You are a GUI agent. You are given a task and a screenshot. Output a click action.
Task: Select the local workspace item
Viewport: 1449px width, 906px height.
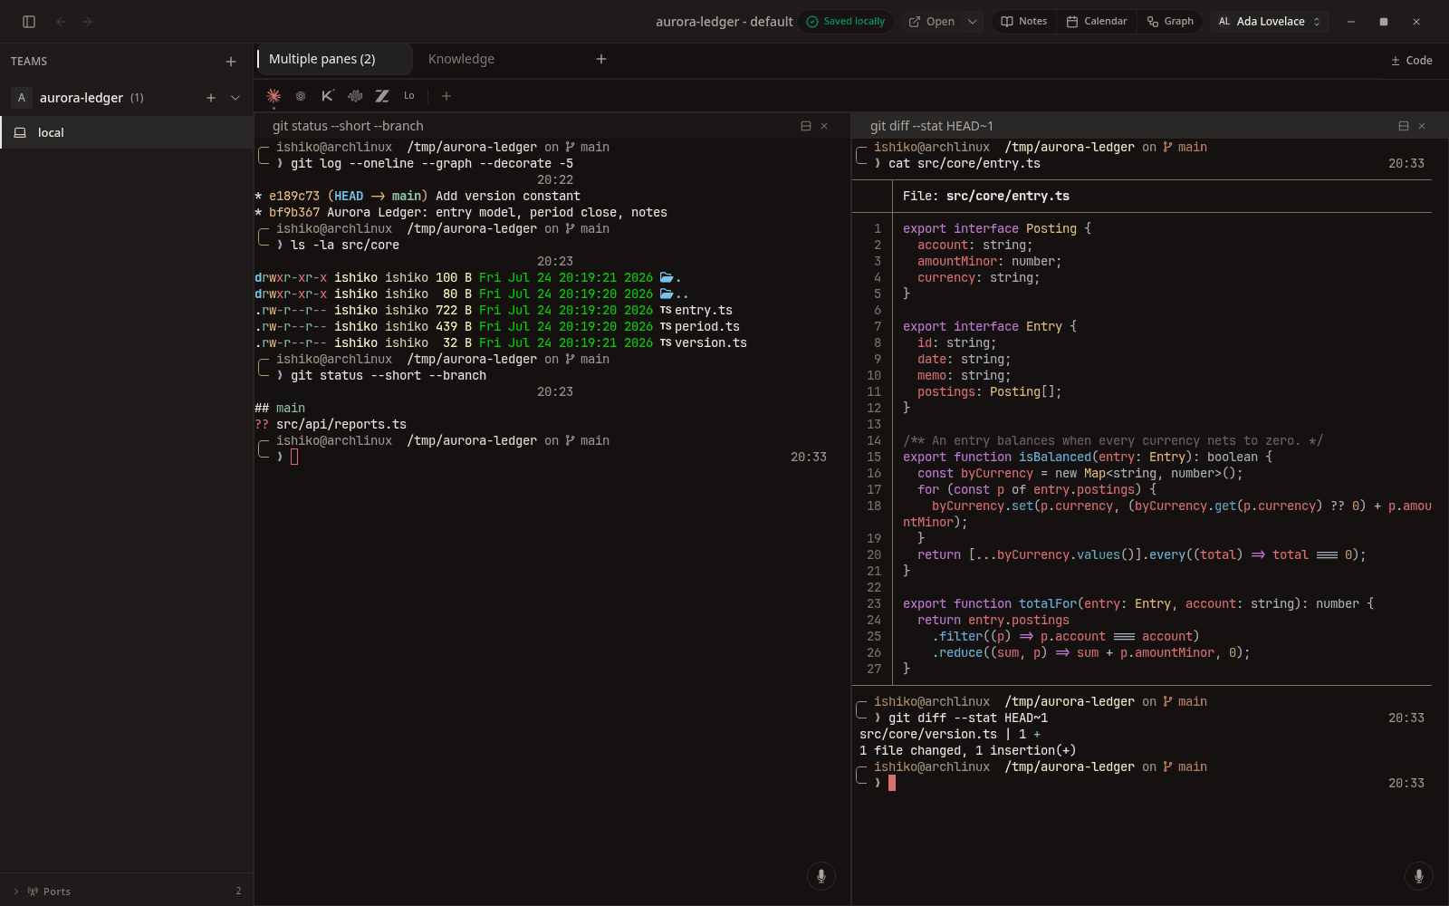(127, 132)
